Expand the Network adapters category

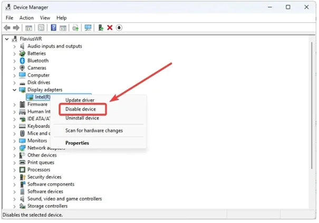[14, 148]
